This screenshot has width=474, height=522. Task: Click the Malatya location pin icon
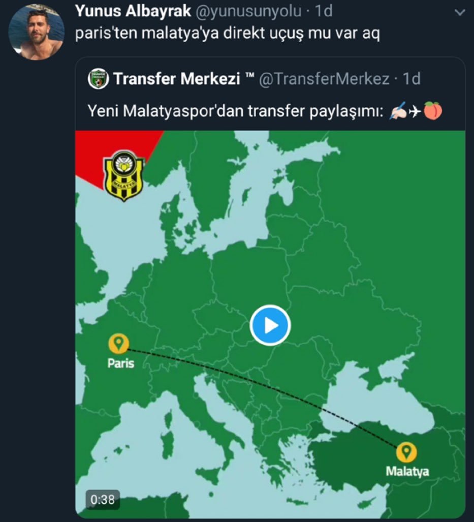click(406, 452)
